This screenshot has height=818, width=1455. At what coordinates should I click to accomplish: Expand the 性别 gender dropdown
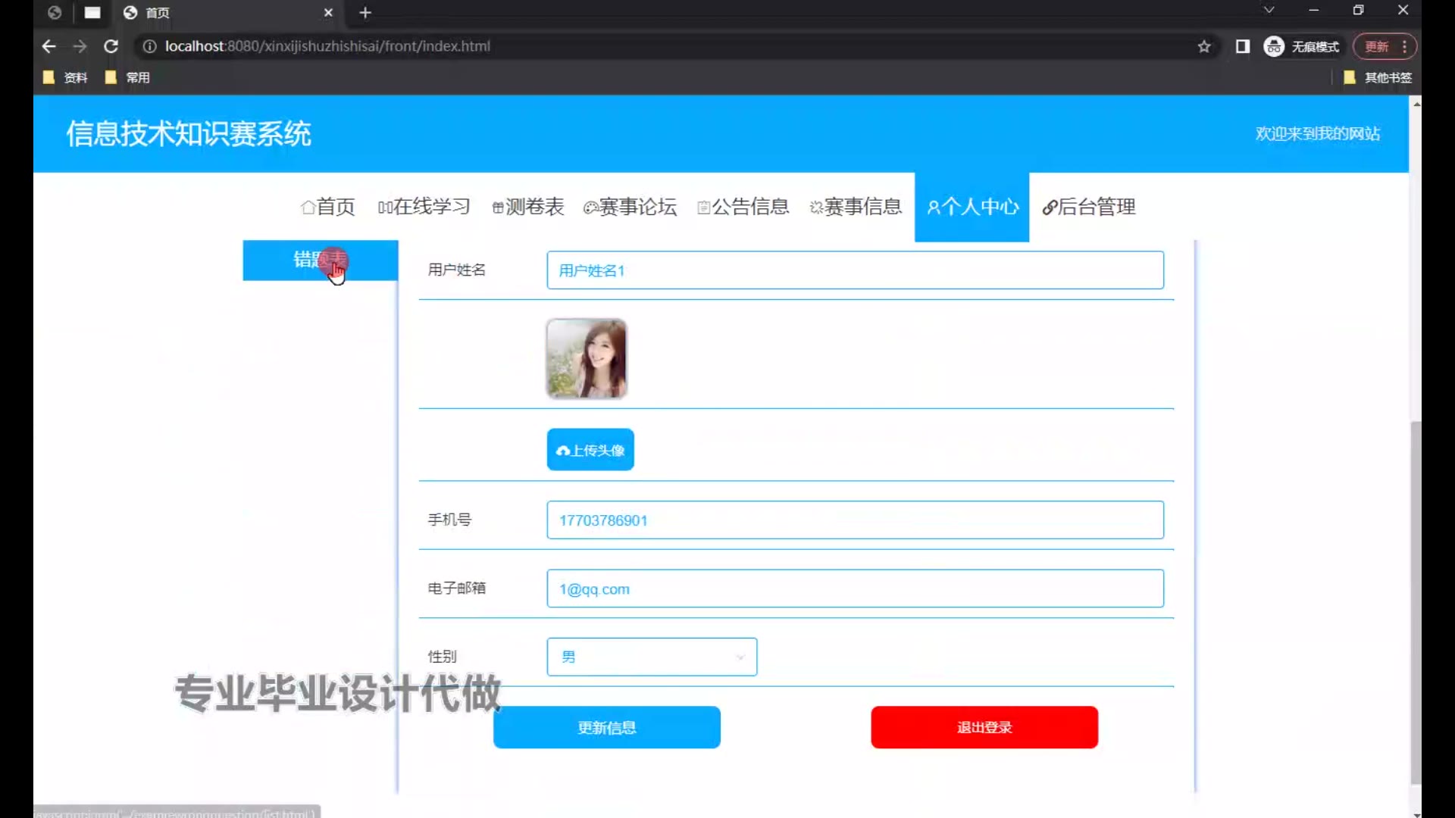[652, 657]
